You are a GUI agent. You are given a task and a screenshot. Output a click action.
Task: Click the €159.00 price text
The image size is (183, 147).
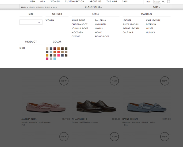tap(166, 119)
